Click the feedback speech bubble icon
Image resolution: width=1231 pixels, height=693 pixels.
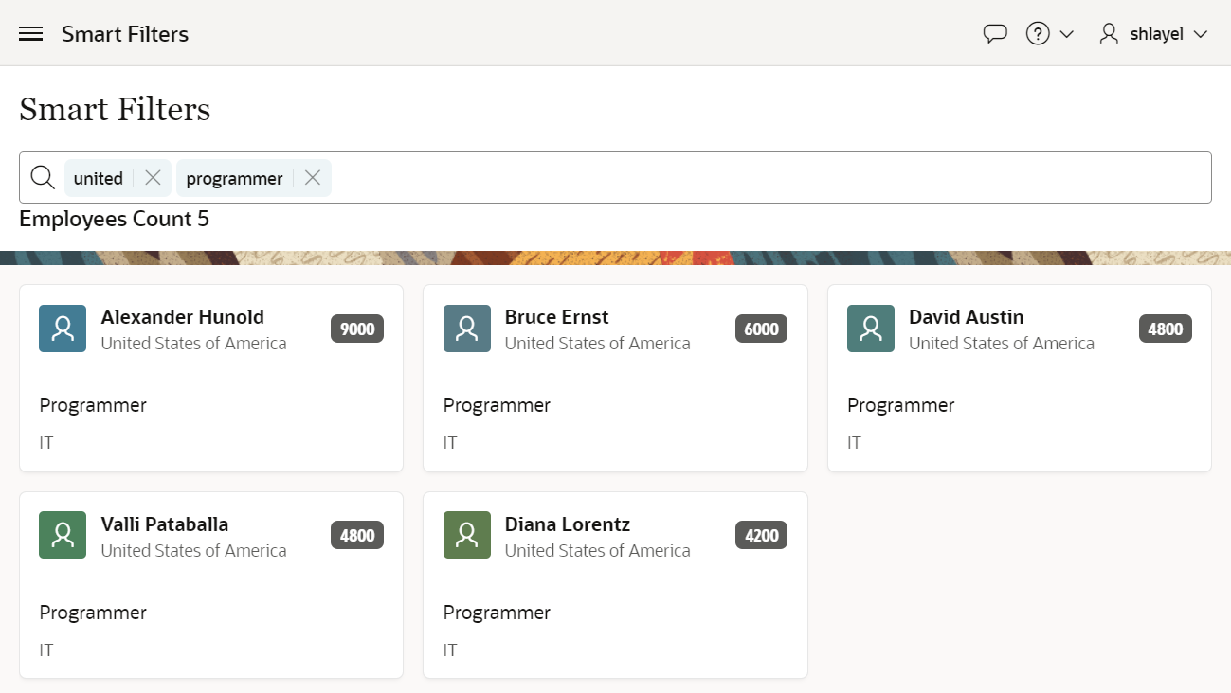(994, 34)
